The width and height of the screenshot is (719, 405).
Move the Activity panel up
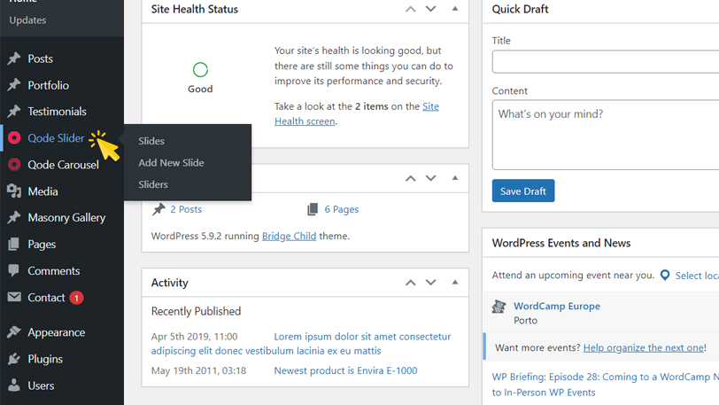410,283
